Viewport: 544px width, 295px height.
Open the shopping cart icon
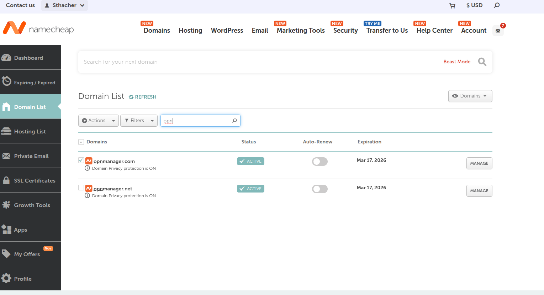(x=452, y=5)
